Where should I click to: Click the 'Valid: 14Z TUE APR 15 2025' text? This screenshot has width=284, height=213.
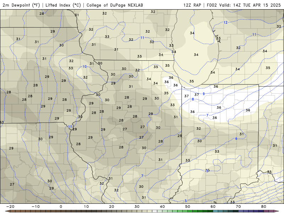click(x=250, y=5)
